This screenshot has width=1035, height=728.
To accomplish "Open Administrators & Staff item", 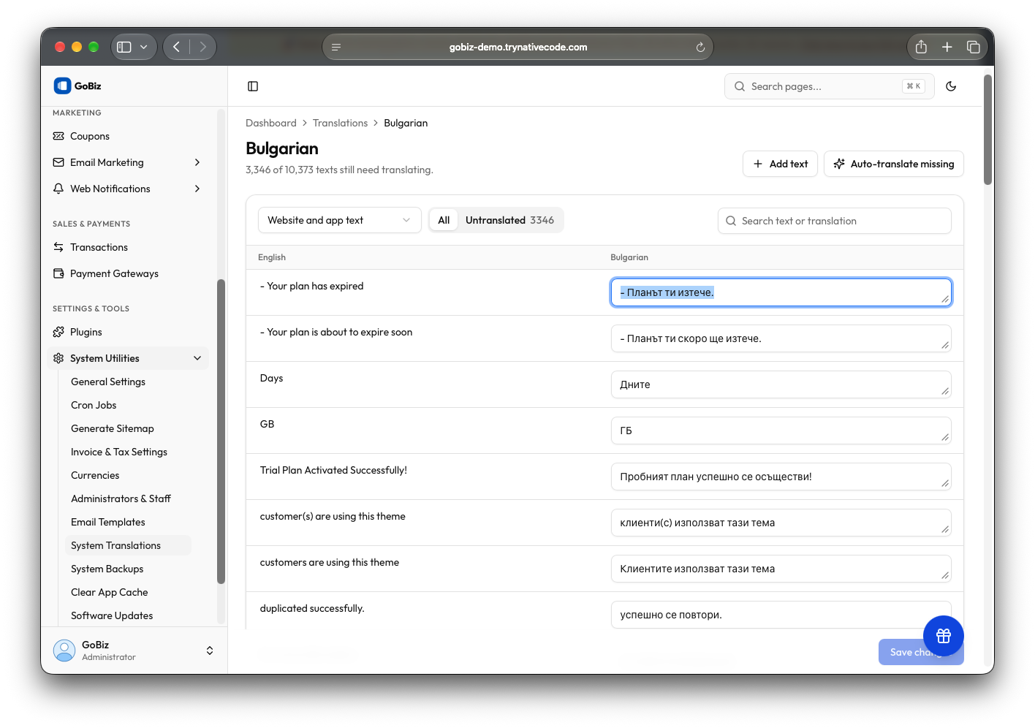I will pos(121,498).
